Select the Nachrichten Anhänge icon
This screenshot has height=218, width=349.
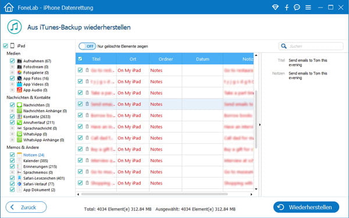tap(19, 111)
